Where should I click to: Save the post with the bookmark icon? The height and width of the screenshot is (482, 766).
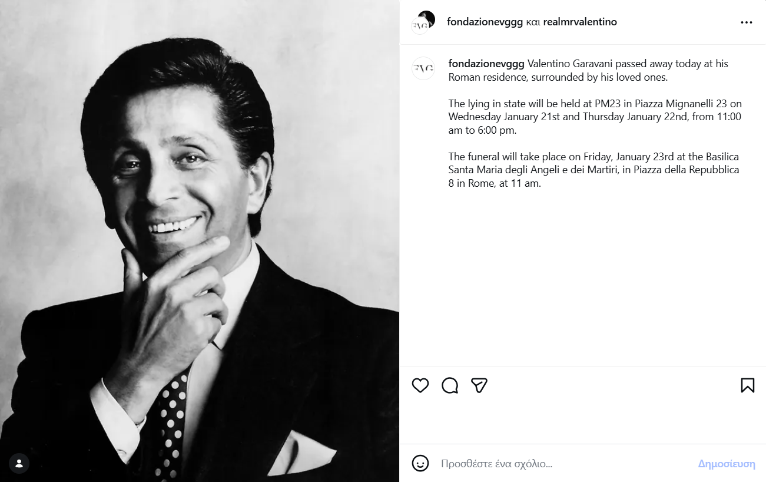[x=747, y=385]
